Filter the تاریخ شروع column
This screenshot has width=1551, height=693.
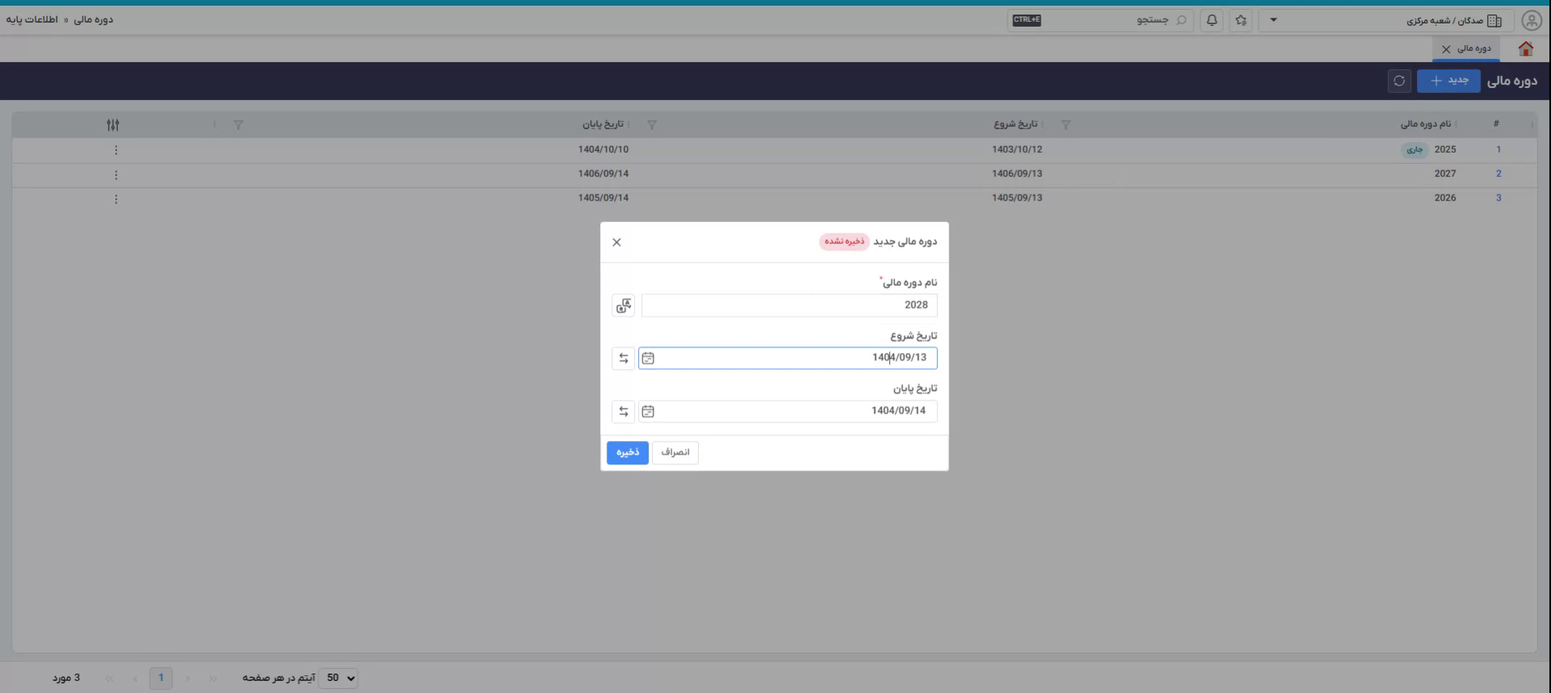1066,125
